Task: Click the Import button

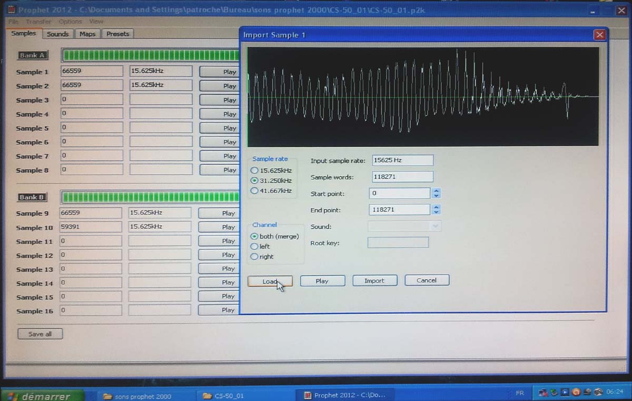Action: tap(374, 281)
